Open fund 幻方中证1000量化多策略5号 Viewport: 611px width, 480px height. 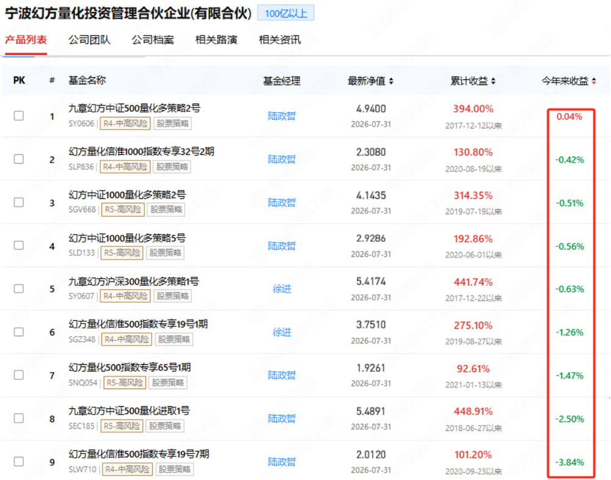coord(127,238)
